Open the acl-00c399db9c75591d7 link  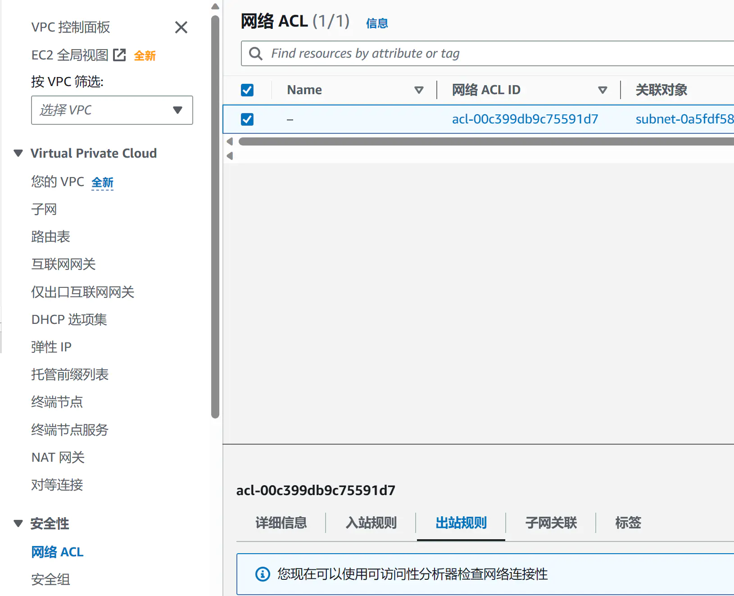tap(525, 119)
